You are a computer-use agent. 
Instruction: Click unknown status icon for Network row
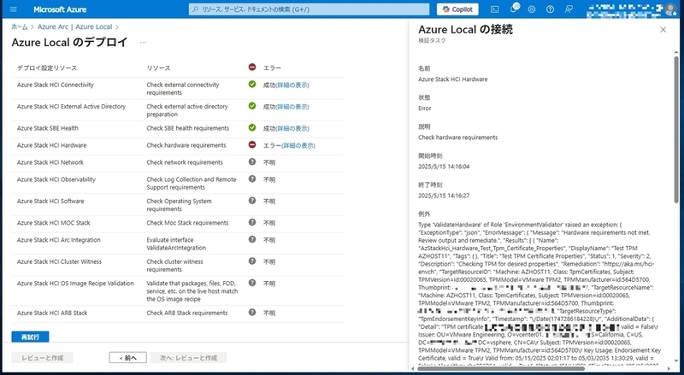[x=252, y=161]
